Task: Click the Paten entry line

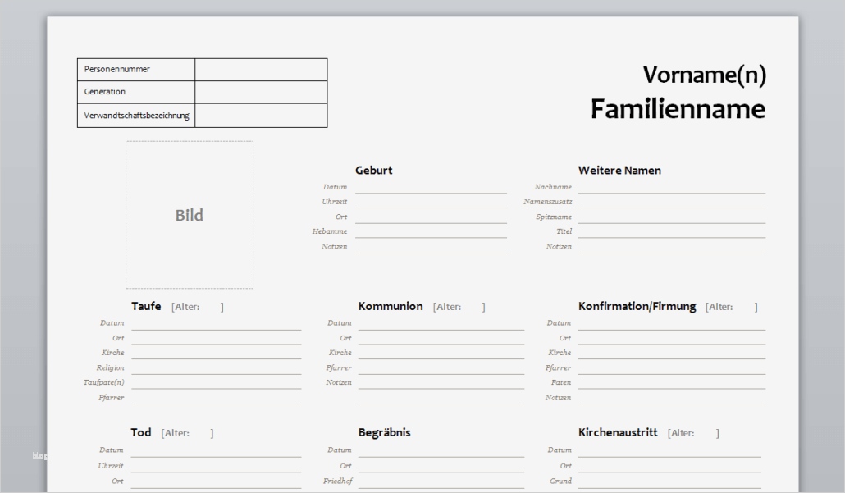Action: pyautogui.click(x=671, y=383)
